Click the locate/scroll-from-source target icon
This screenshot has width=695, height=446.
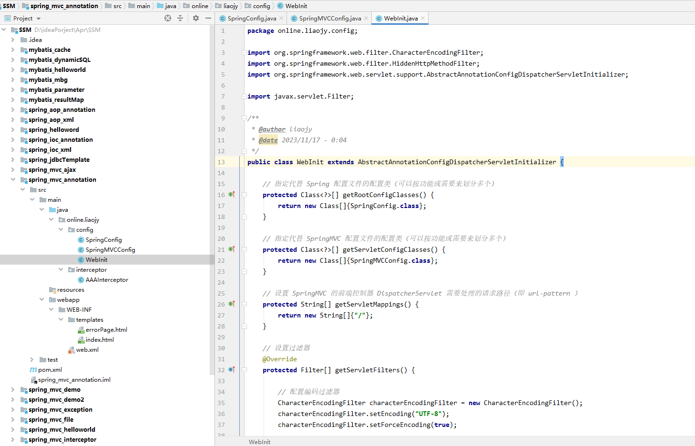(x=168, y=18)
